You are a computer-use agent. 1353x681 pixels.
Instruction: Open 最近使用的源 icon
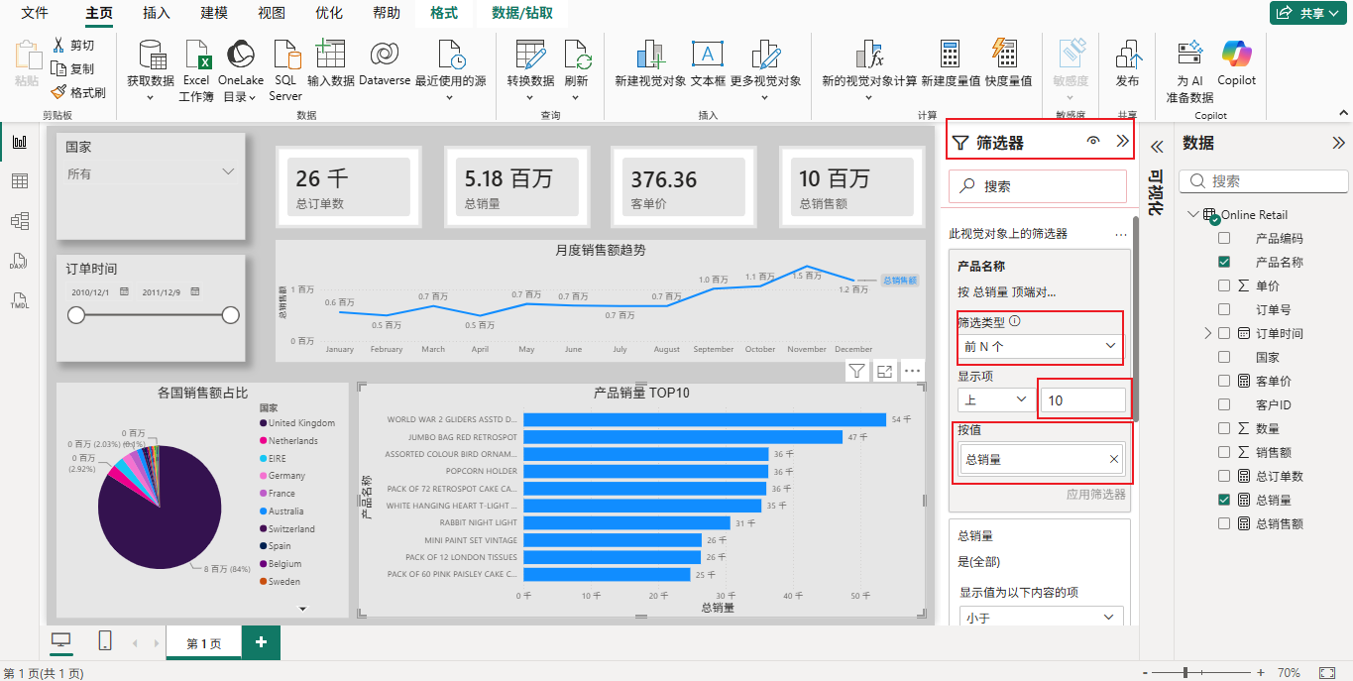(x=450, y=55)
